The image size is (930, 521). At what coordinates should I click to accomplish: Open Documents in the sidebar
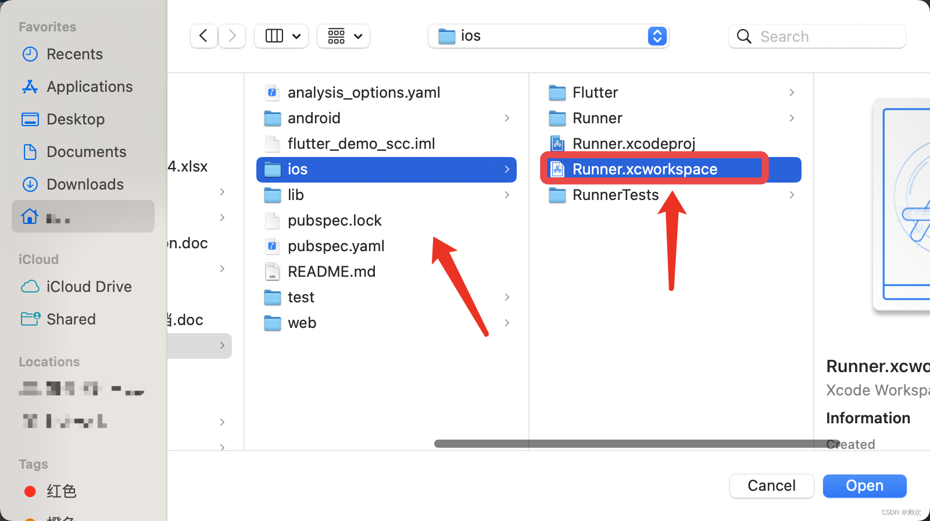pos(83,152)
